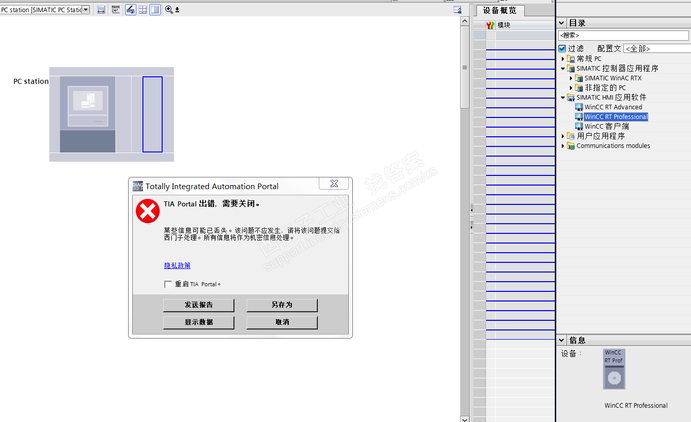Click the 用户应用程序 folder icon

572,136
